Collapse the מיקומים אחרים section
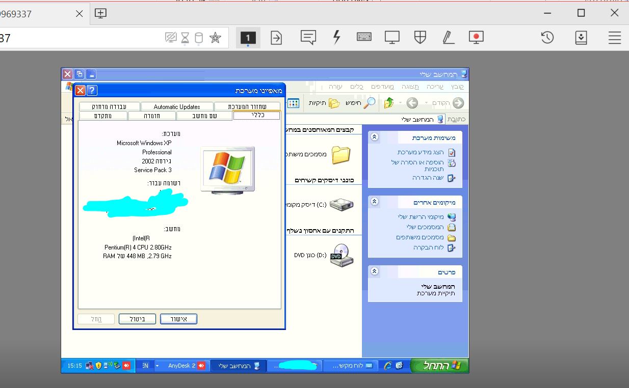Viewport: 629px width, 388px height. (375, 202)
